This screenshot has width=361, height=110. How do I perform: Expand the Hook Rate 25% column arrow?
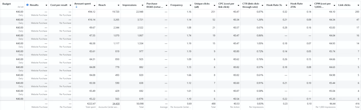pyautogui.click(x=310, y=5)
